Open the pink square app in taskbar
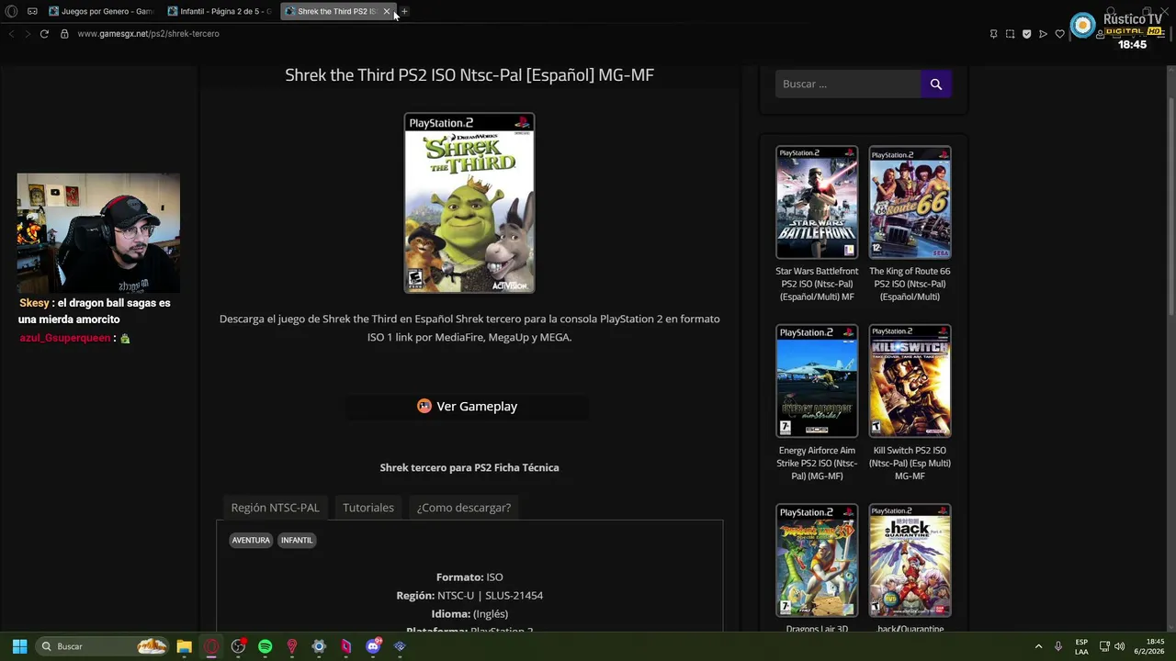Screen dimensions: 1176x661 pos(345,646)
